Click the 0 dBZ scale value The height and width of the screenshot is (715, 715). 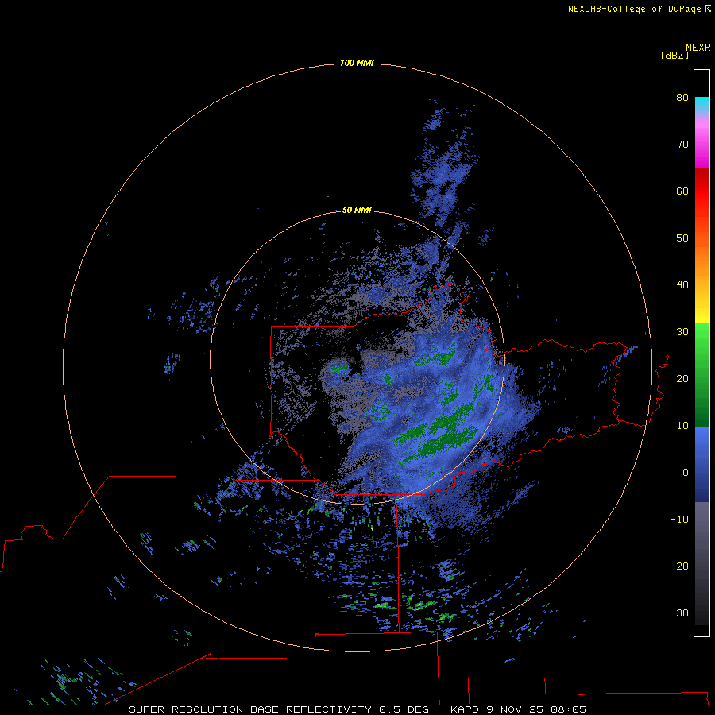(686, 473)
